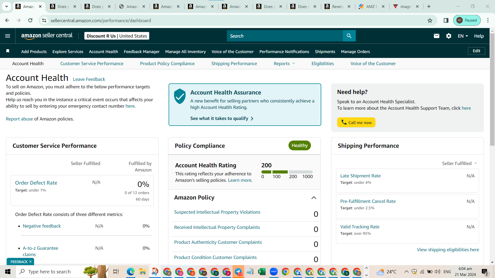This screenshot has height=278, width=495.
Task: Expand the Reports dropdown menu
Action: 284,64
